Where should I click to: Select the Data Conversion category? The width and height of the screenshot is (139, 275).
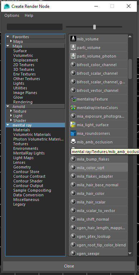pos(28,195)
